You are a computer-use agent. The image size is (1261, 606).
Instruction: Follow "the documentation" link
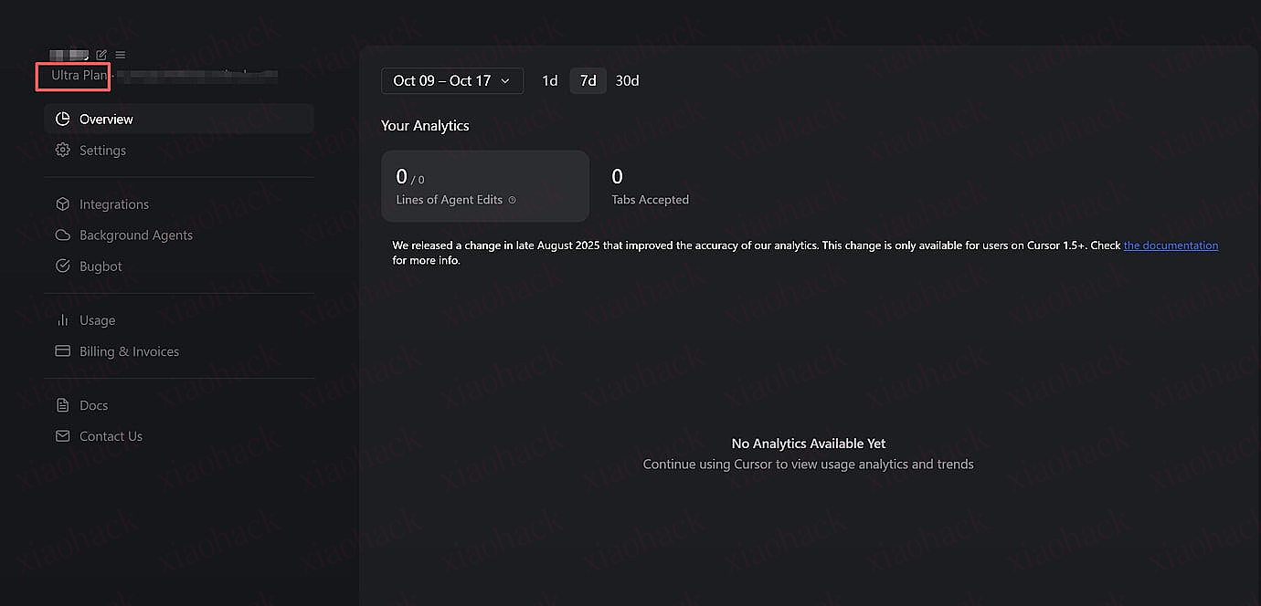(1171, 246)
